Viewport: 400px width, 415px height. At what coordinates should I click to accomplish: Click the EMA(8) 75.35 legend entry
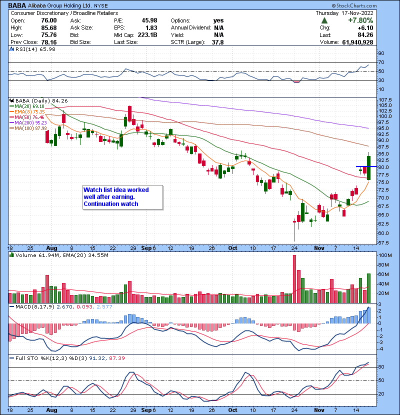point(27,111)
